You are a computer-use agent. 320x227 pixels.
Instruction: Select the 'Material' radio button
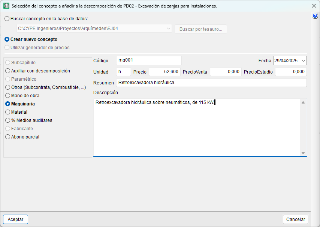point(7,112)
